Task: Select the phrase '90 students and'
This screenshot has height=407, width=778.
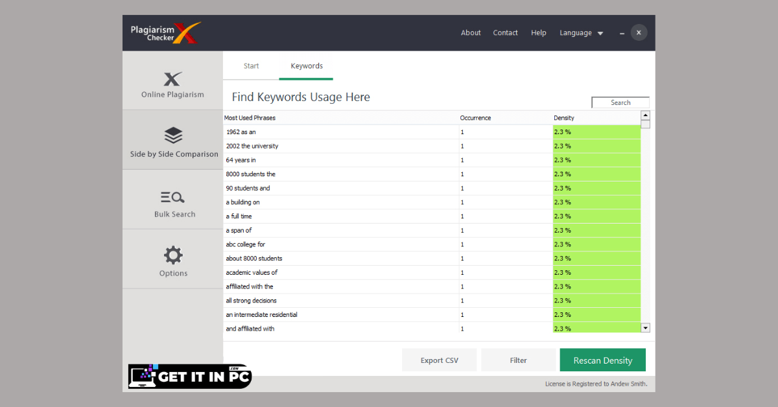Action: [248, 188]
